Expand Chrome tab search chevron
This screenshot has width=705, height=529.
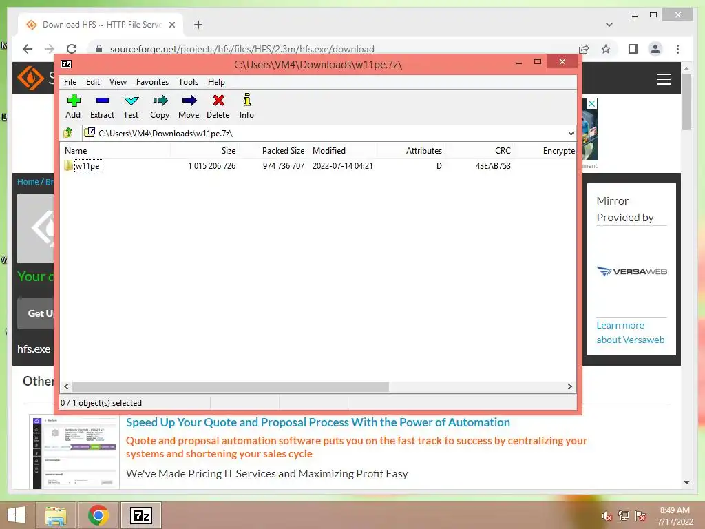click(609, 25)
